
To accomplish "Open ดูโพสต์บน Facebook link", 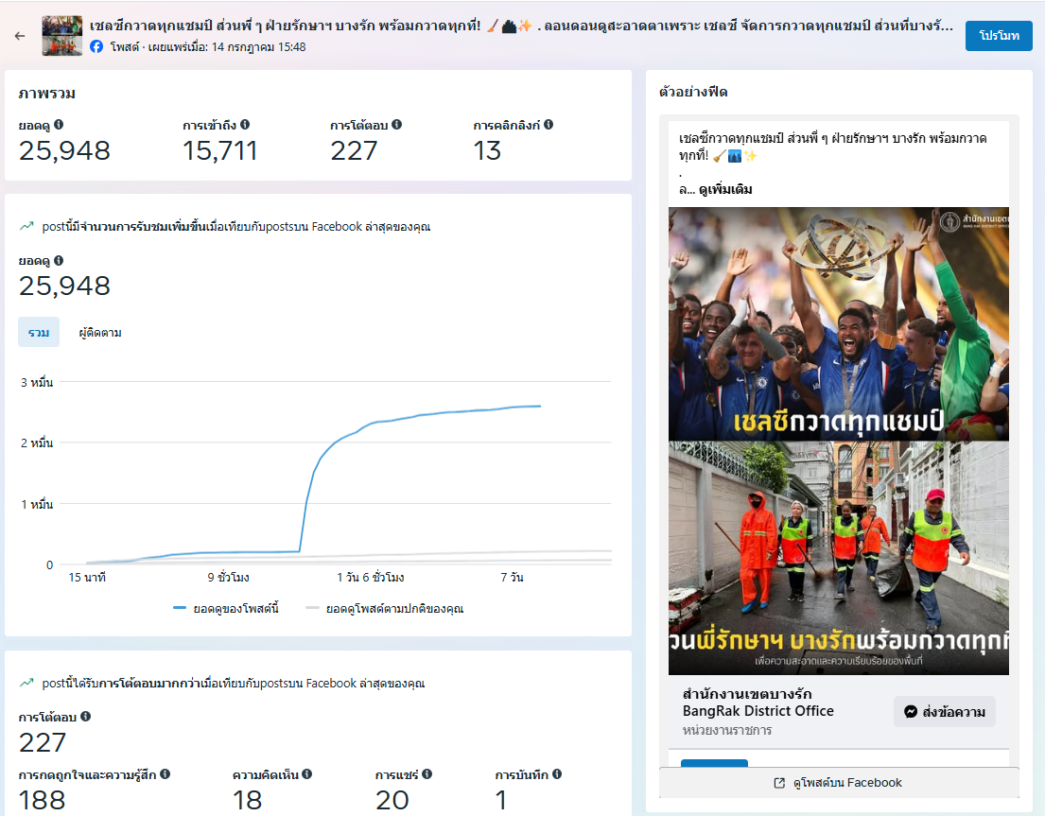I will pos(839,783).
